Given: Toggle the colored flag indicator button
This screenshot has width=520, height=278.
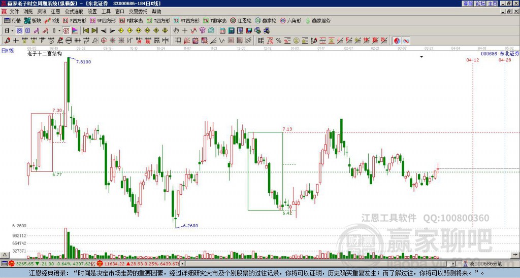Looking at the screenshot, I should [75, 30].
